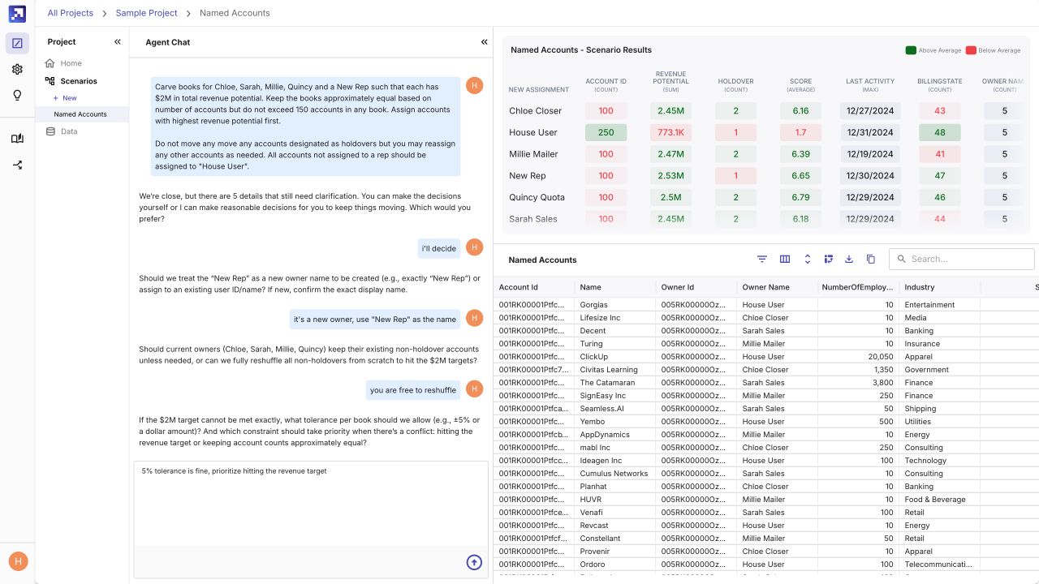This screenshot has width=1039, height=584.
Task: Open the Sample Project breadcrumb
Action: click(146, 13)
